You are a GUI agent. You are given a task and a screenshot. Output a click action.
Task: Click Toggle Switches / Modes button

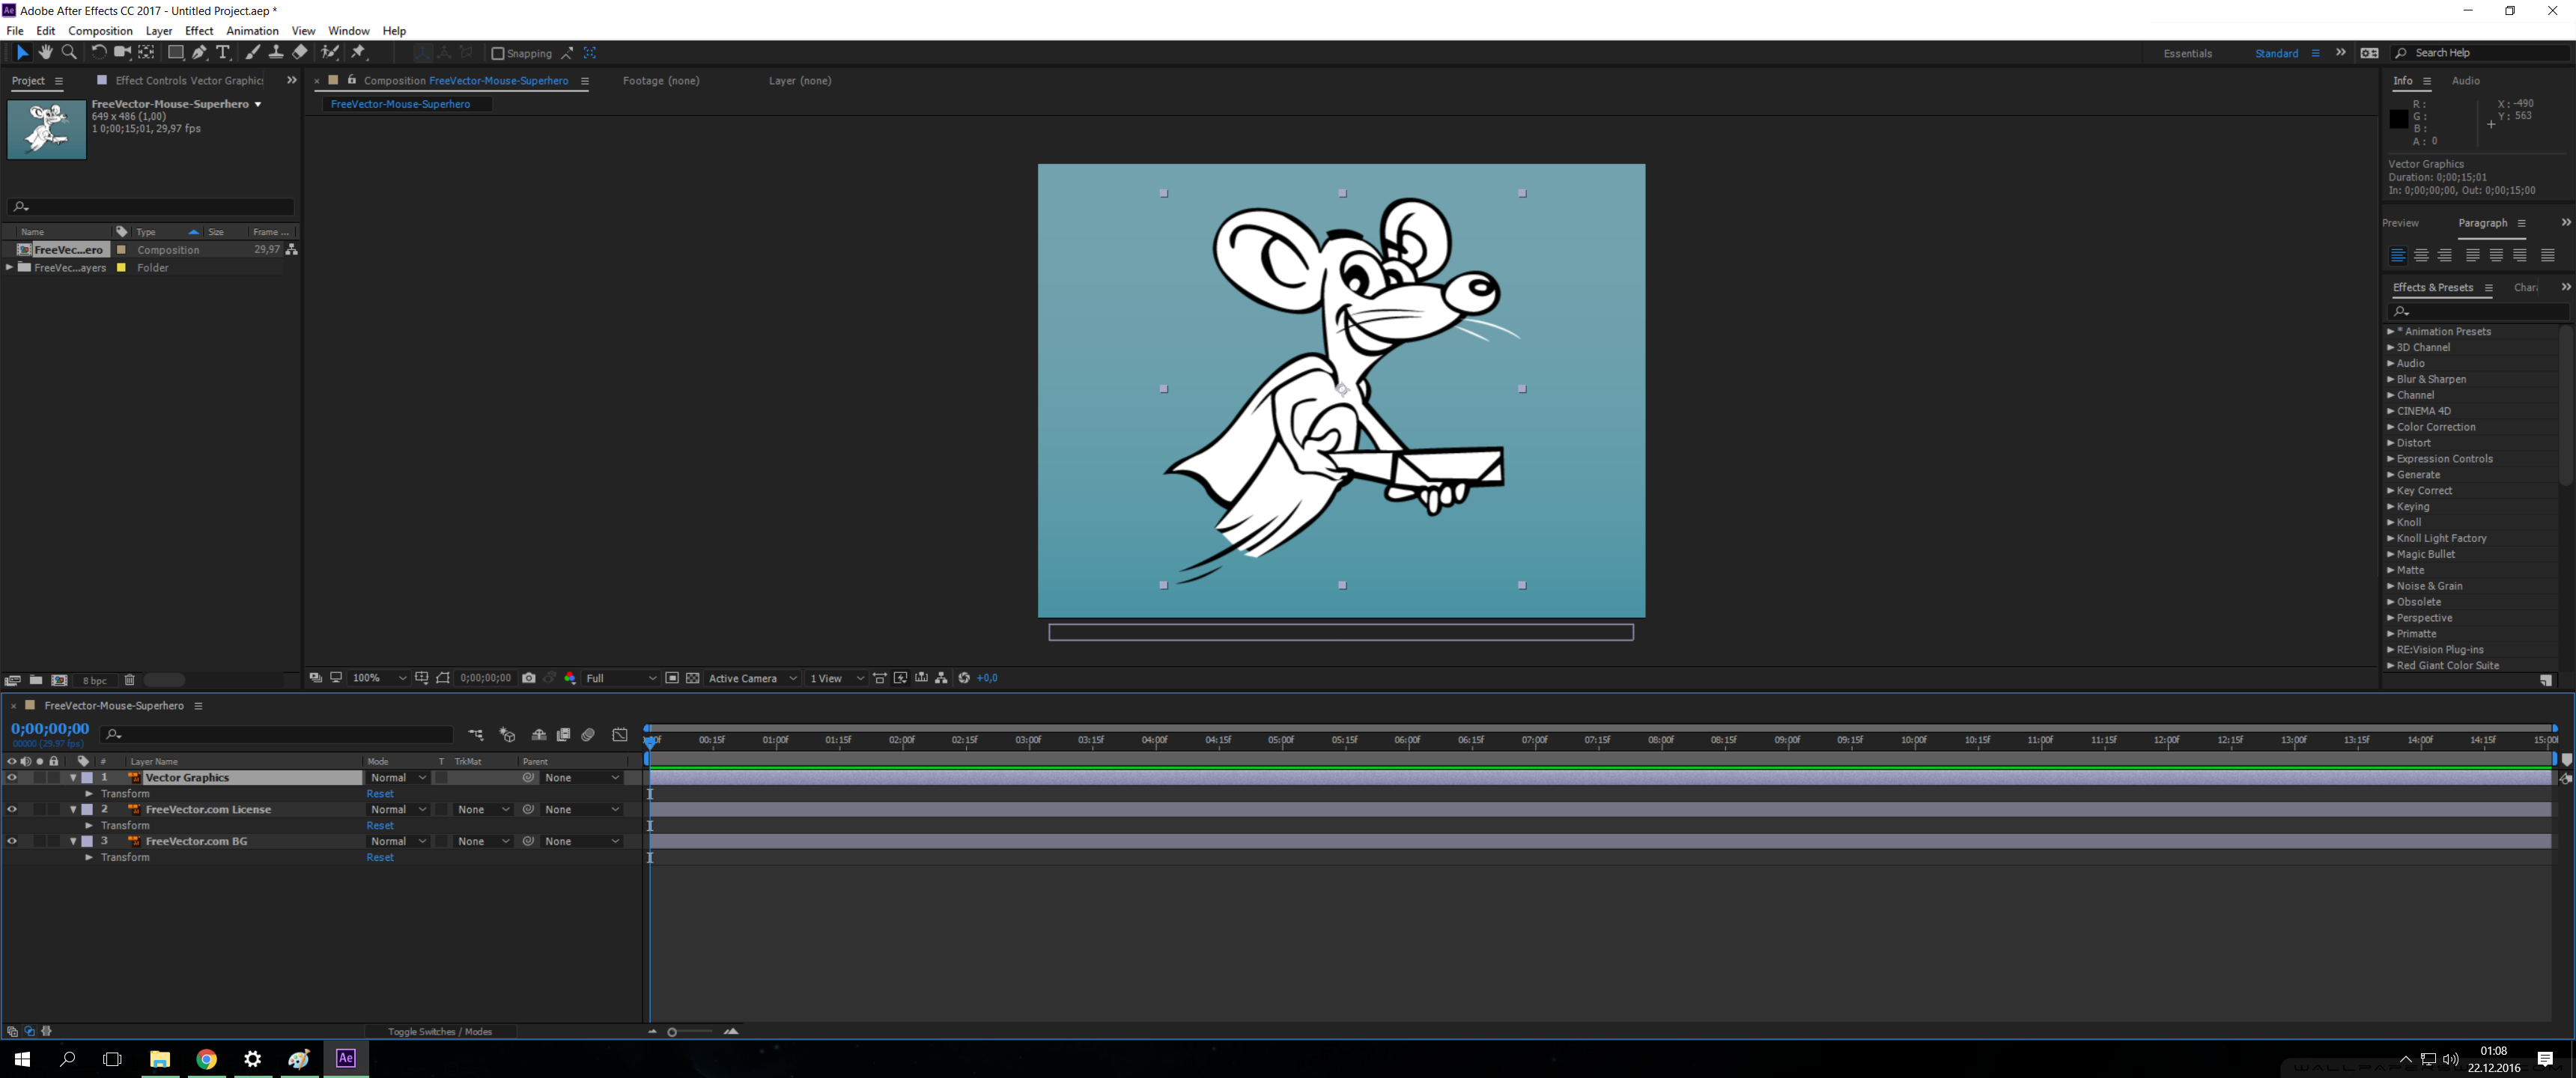(x=440, y=1032)
